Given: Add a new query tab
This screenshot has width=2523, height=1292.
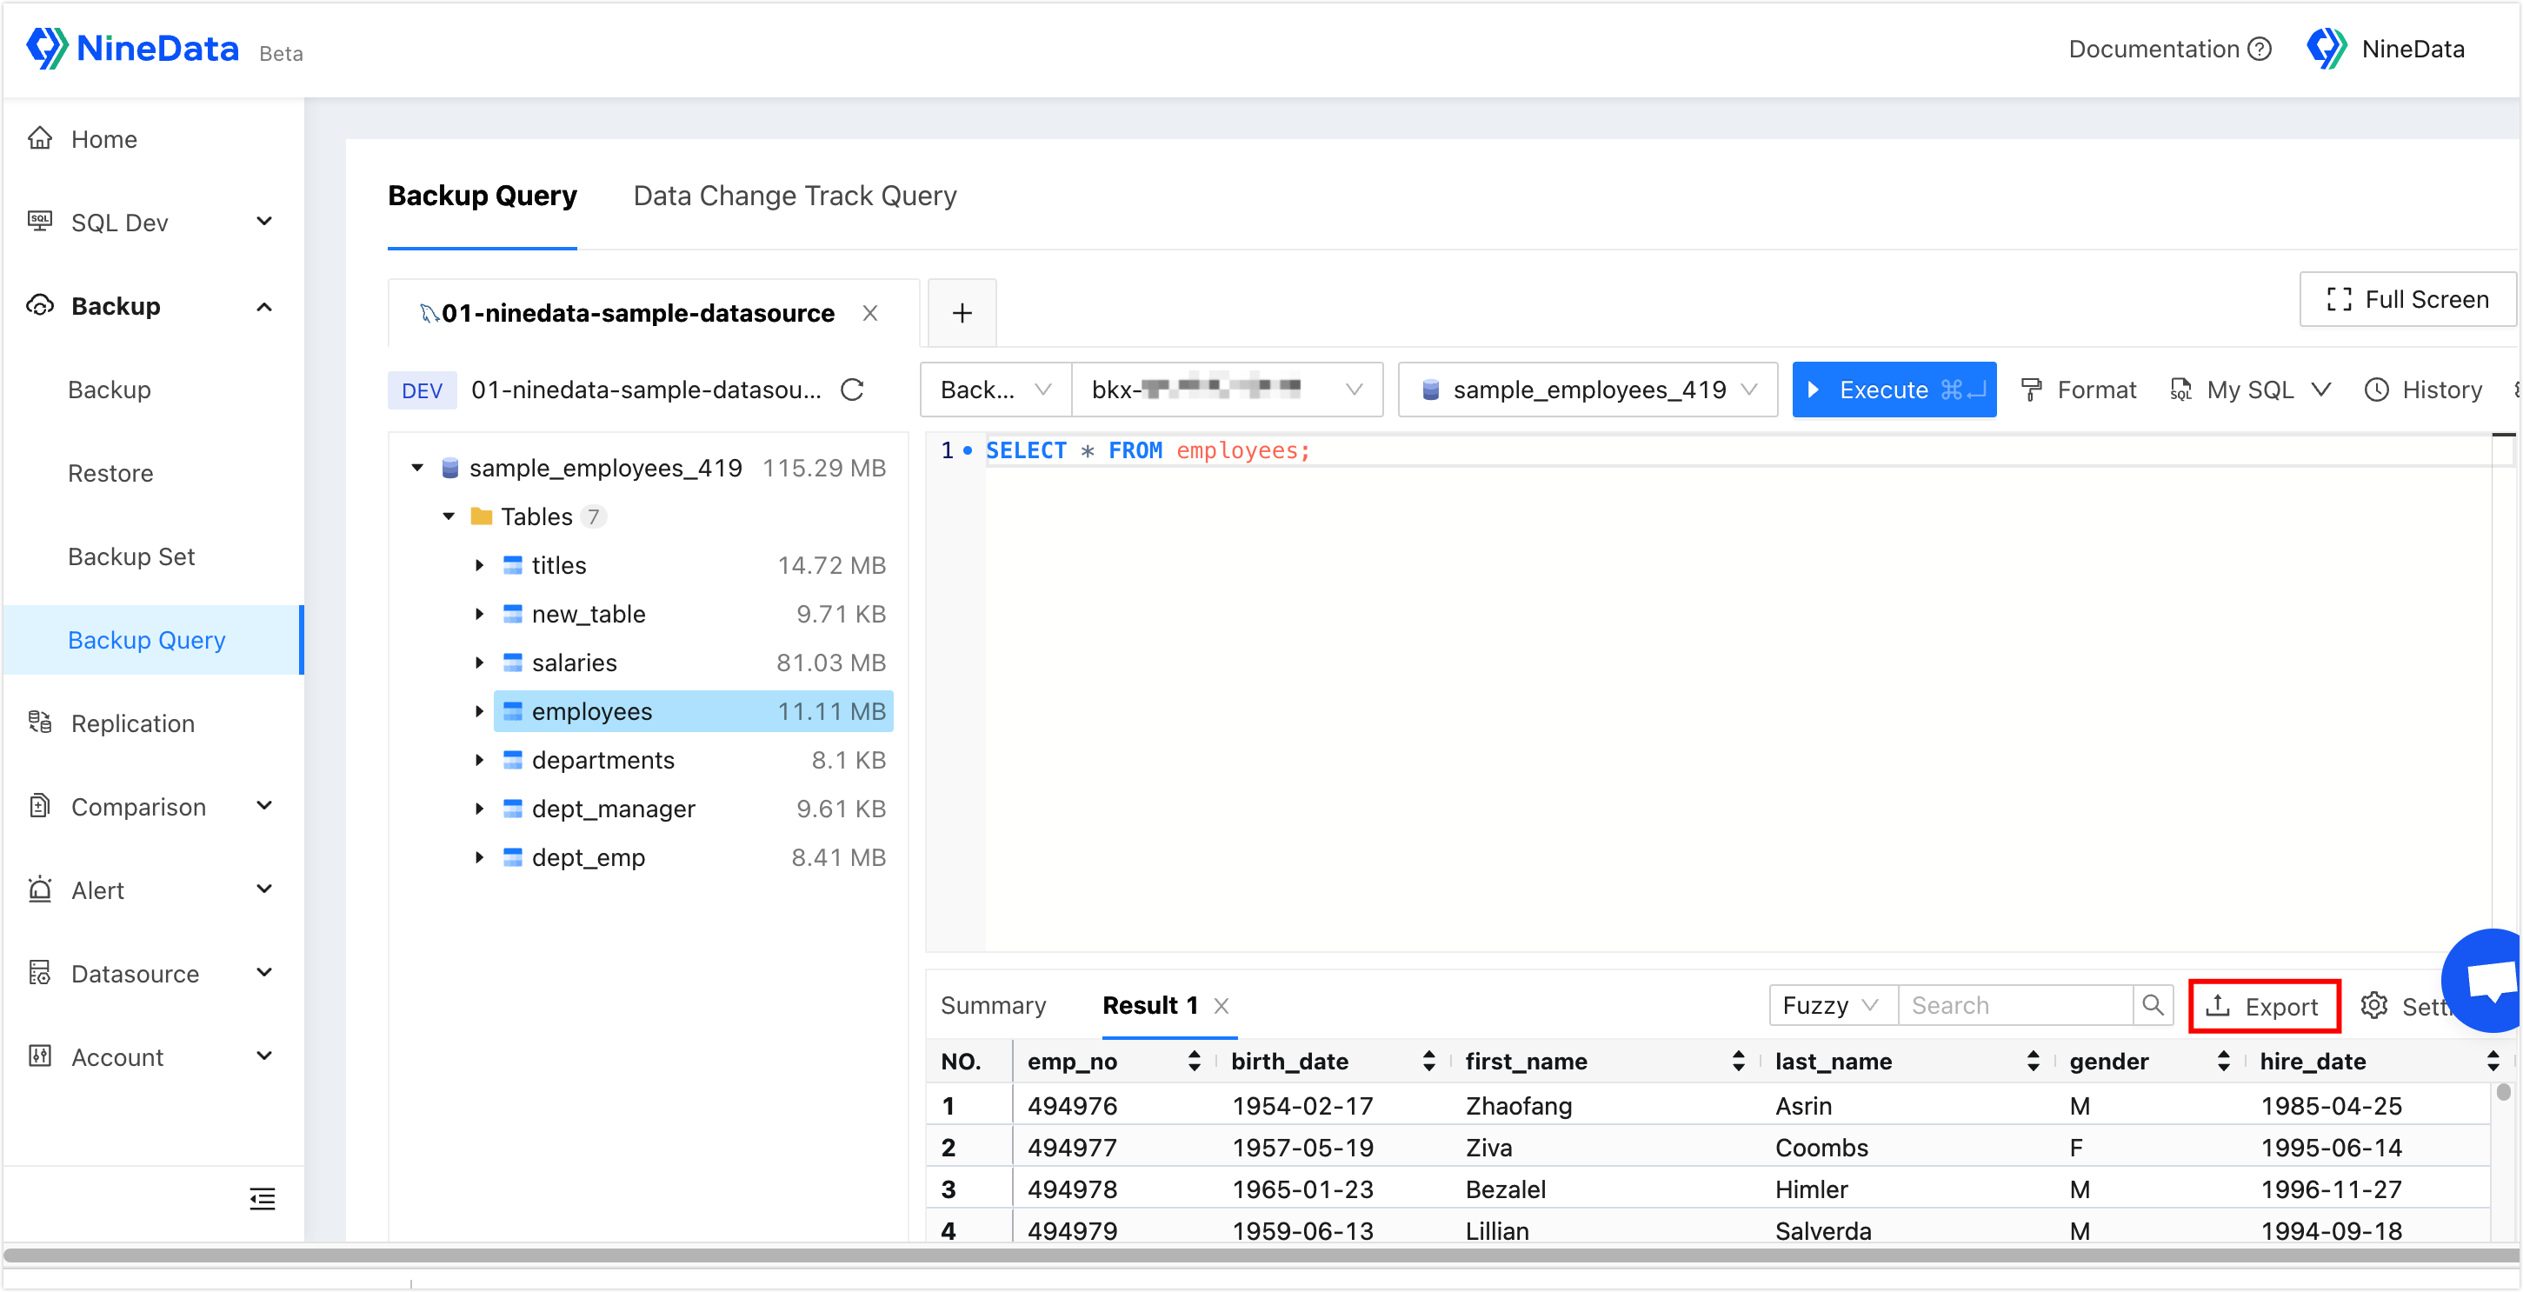Looking at the screenshot, I should tap(962, 314).
